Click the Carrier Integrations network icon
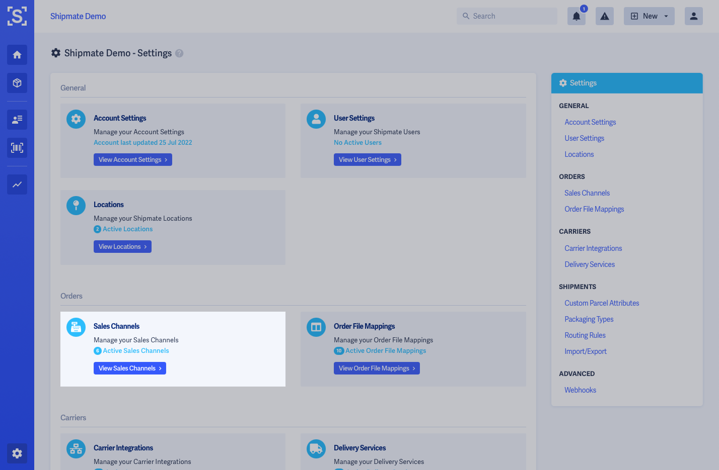The width and height of the screenshot is (719, 470). coord(76,449)
